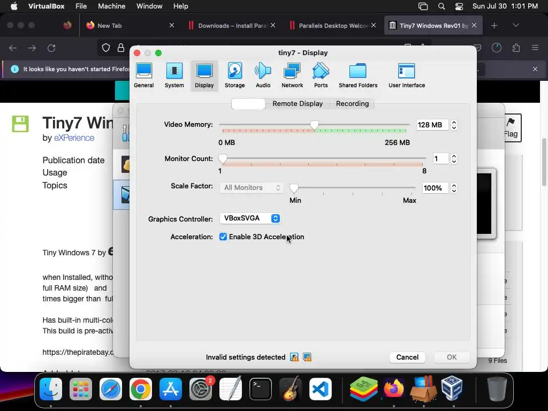Click the Video Memory slider handle
Image resolution: width=548 pixels, height=411 pixels.
pyautogui.click(x=315, y=125)
